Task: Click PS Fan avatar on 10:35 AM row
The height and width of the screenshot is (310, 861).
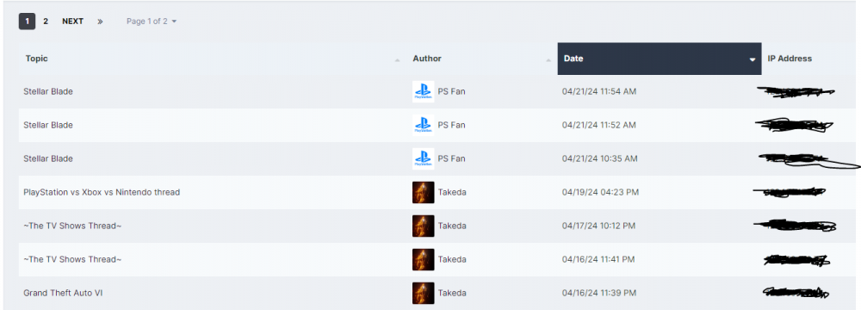Action: (x=424, y=158)
